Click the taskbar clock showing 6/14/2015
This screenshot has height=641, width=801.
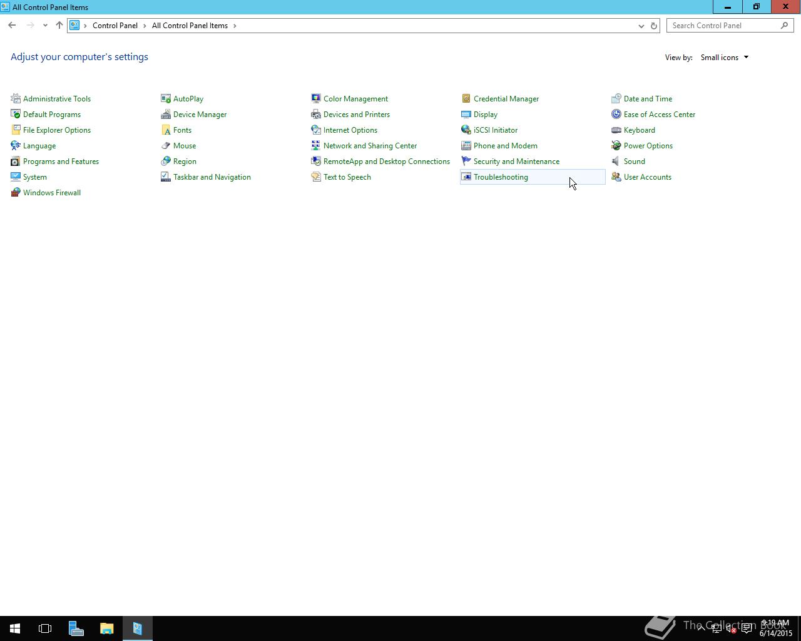pyautogui.click(x=776, y=628)
